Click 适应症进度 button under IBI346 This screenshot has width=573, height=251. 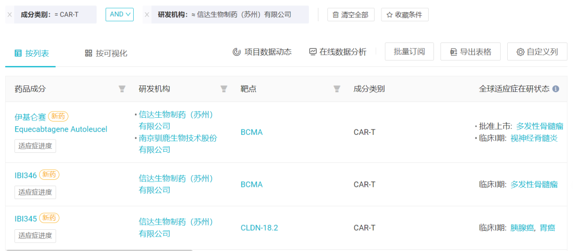[35, 192]
